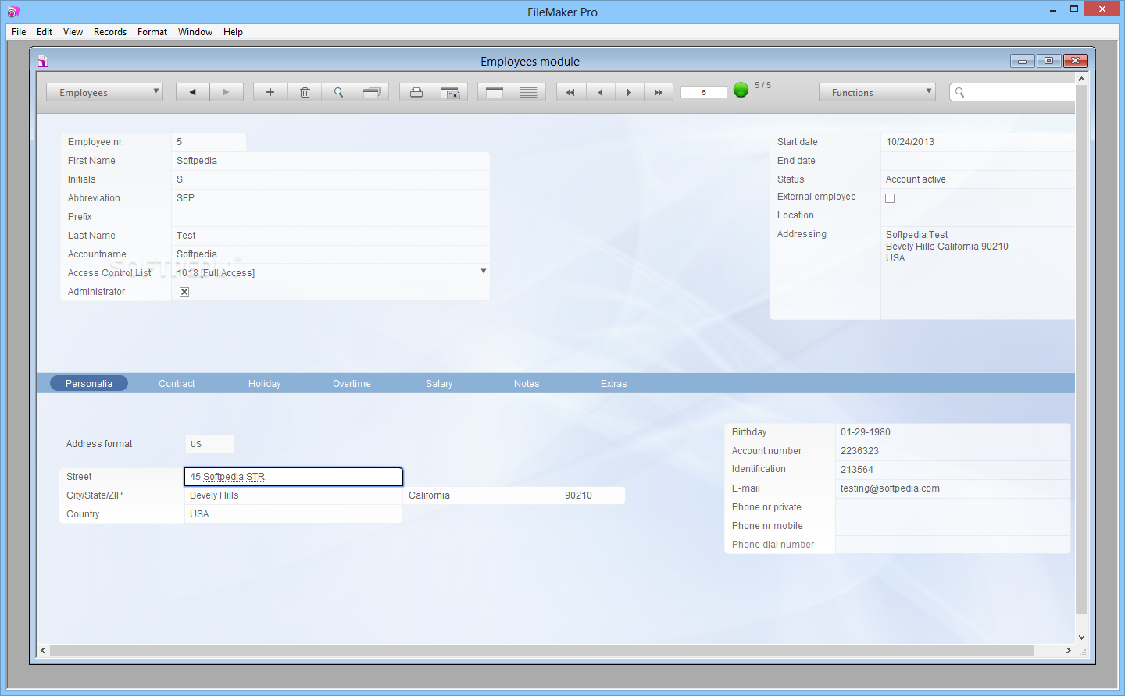Open the Edit menu

click(45, 32)
